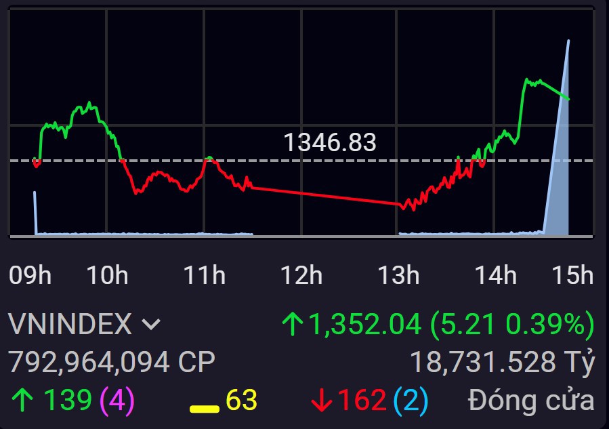The height and width of the screenshot is (429, 609).
Task: Click the opening volume bar near 09h
Action: tap(35, 213)
